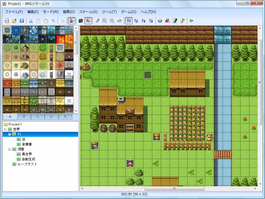Viewport: 265px width, 199px height.
Task: Click tileset palette scroll up arrow
Action: tap(76, 28)
